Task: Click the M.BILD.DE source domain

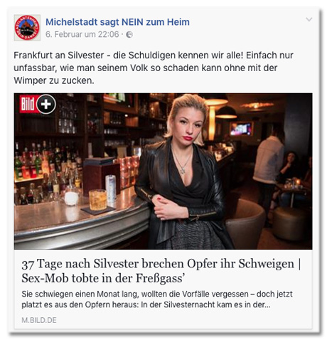Action: pos(39,320)
